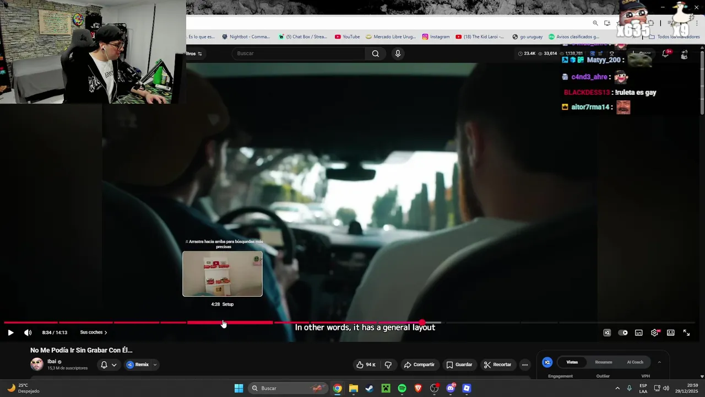Open the player settings gear

point(655,332)
